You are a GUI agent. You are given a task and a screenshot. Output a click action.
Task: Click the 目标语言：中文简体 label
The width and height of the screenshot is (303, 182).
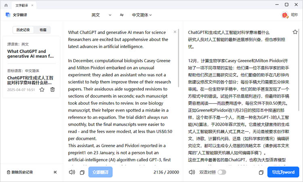click(x=23, y=71)
